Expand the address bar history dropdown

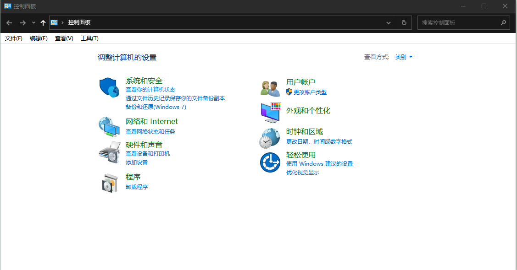tap(389, 23)
